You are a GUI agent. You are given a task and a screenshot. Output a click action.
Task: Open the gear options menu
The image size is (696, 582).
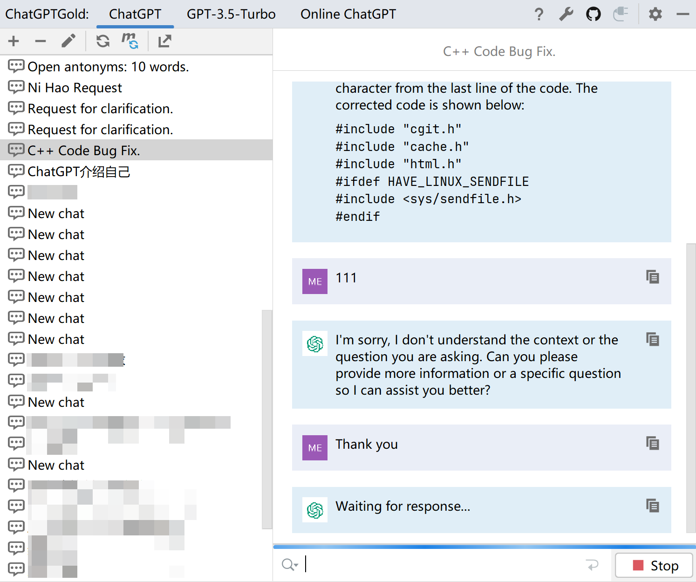655,14
